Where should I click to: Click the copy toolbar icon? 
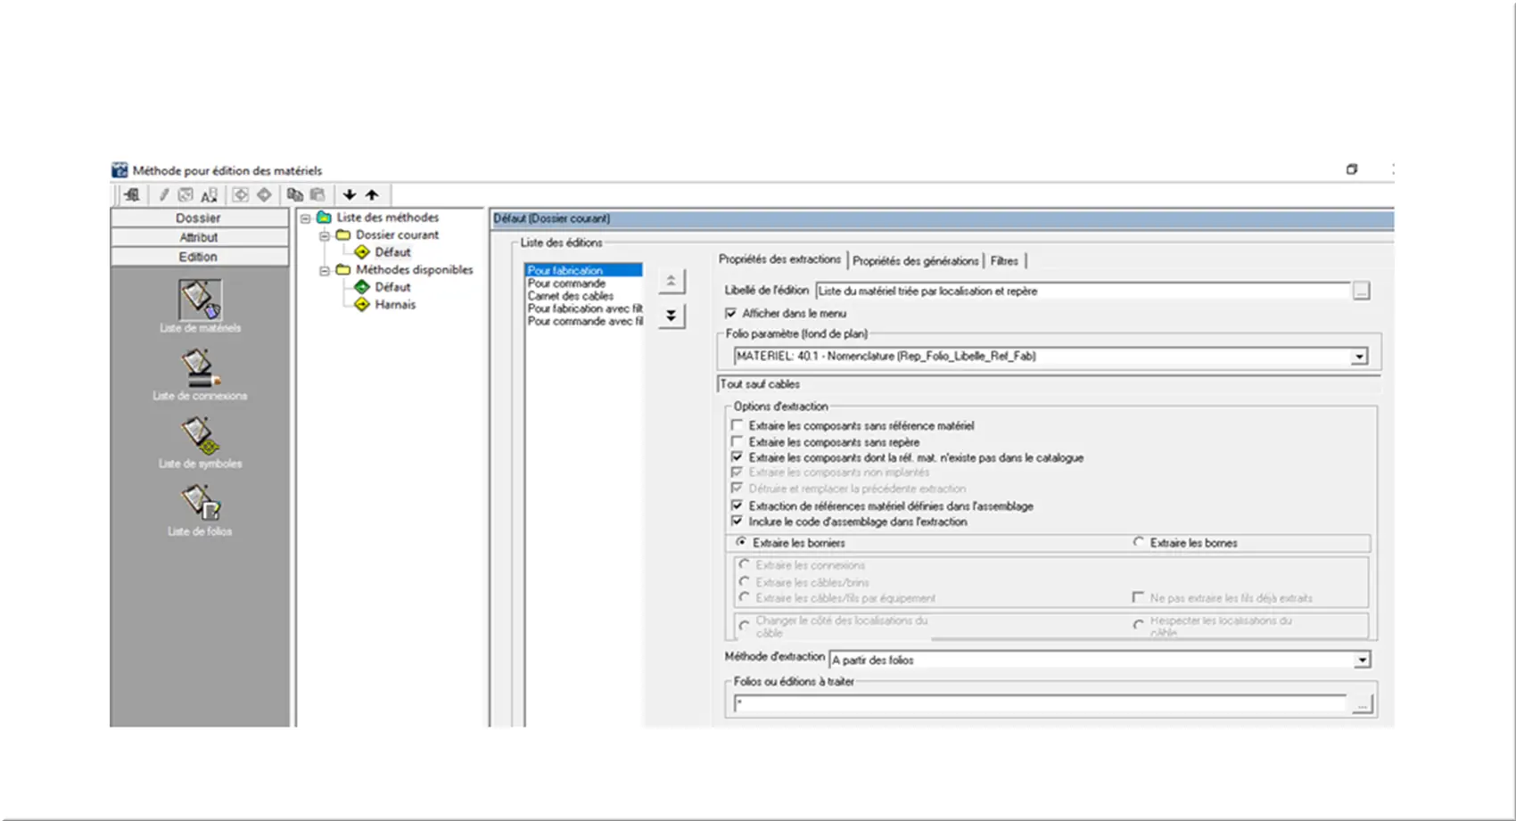(295, 194)
